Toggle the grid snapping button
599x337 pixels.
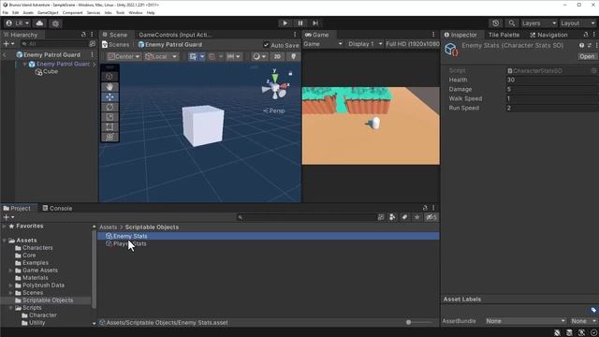click(212, 56)
